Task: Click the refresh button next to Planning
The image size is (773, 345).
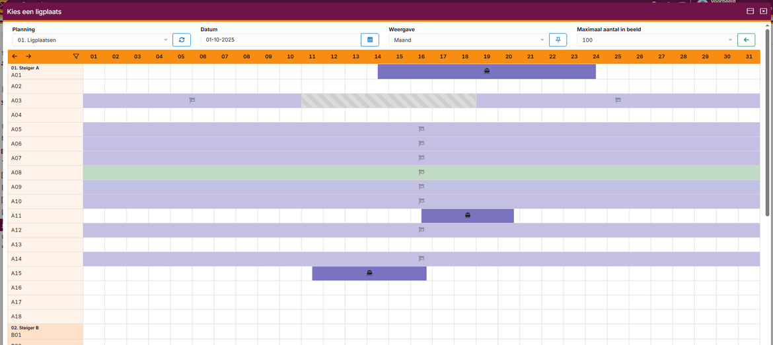Action: (181, 40)
